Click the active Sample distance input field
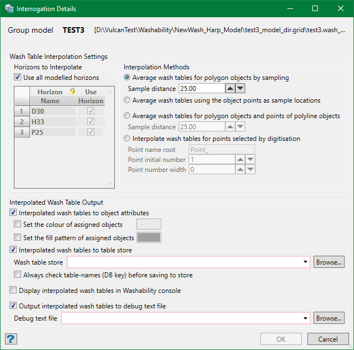This screenshot has width=354, height=350. (201, 88)
